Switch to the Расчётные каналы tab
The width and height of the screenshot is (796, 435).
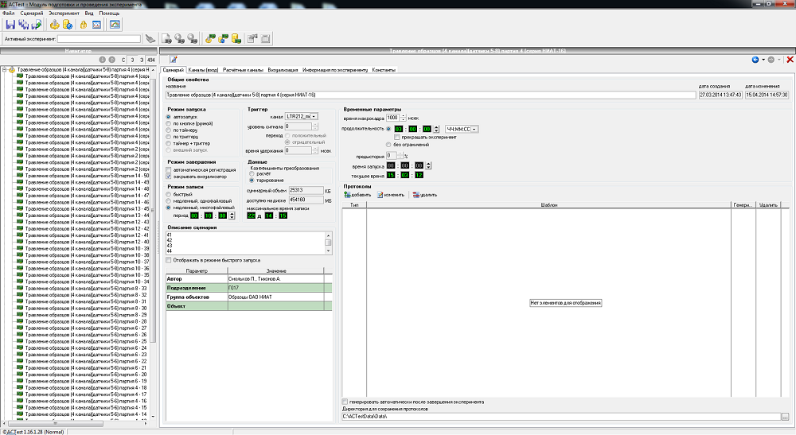tap(243, 70)
